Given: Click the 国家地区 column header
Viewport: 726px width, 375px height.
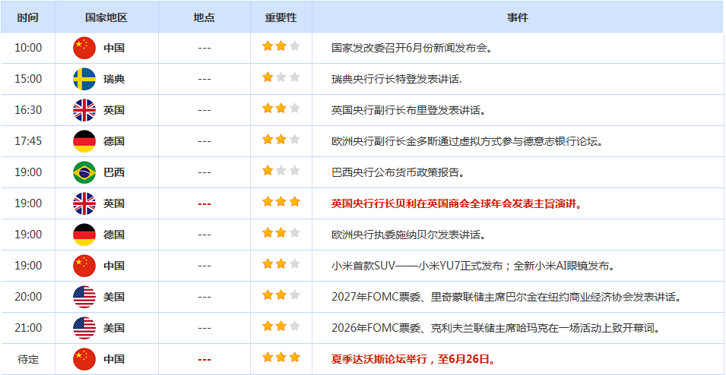Looking at the screenshot, I should (x=106, y=17).
